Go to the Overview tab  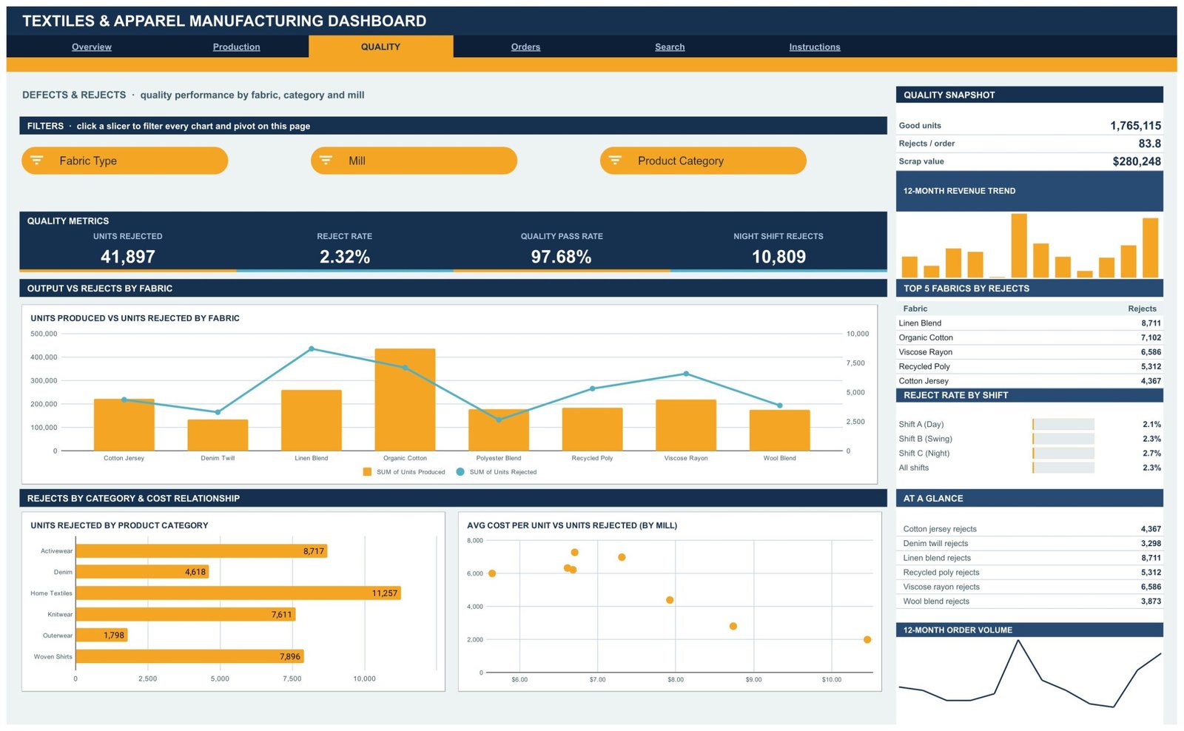(x=92, y=47)
